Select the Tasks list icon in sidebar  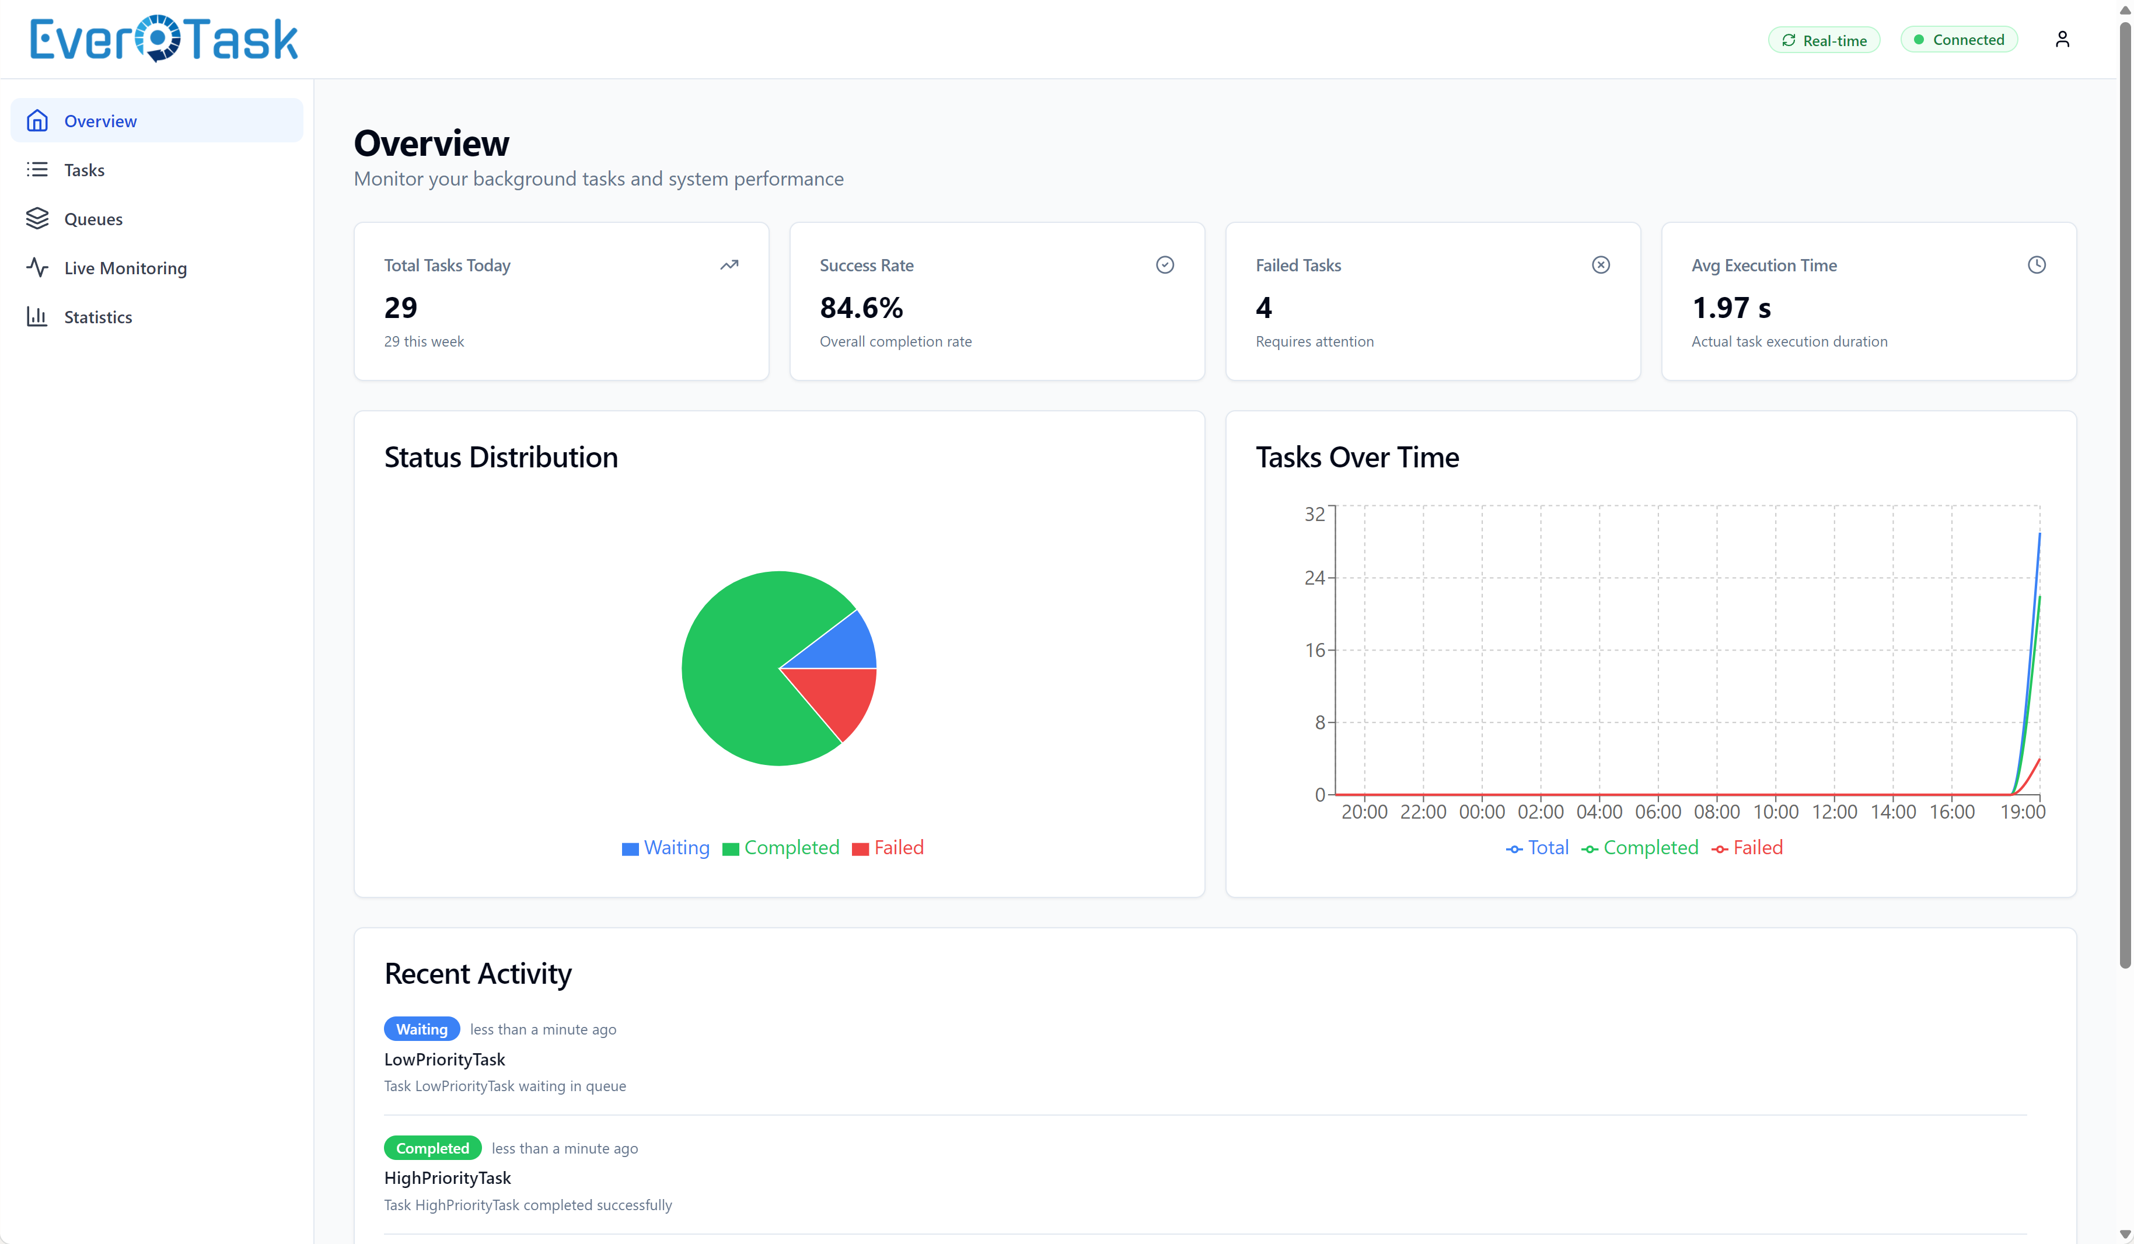click(x=37, y=169)
